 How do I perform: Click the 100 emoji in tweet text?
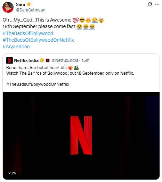tap(75, 20)
